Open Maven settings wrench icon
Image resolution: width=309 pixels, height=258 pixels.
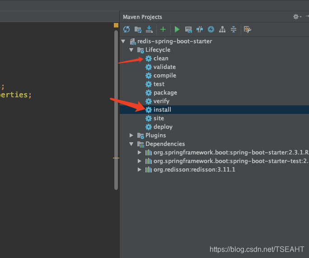[247, 29]
